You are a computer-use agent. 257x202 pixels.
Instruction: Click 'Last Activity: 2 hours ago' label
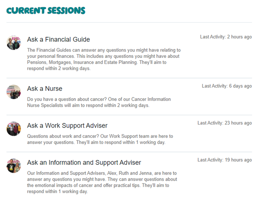[226, 37]
